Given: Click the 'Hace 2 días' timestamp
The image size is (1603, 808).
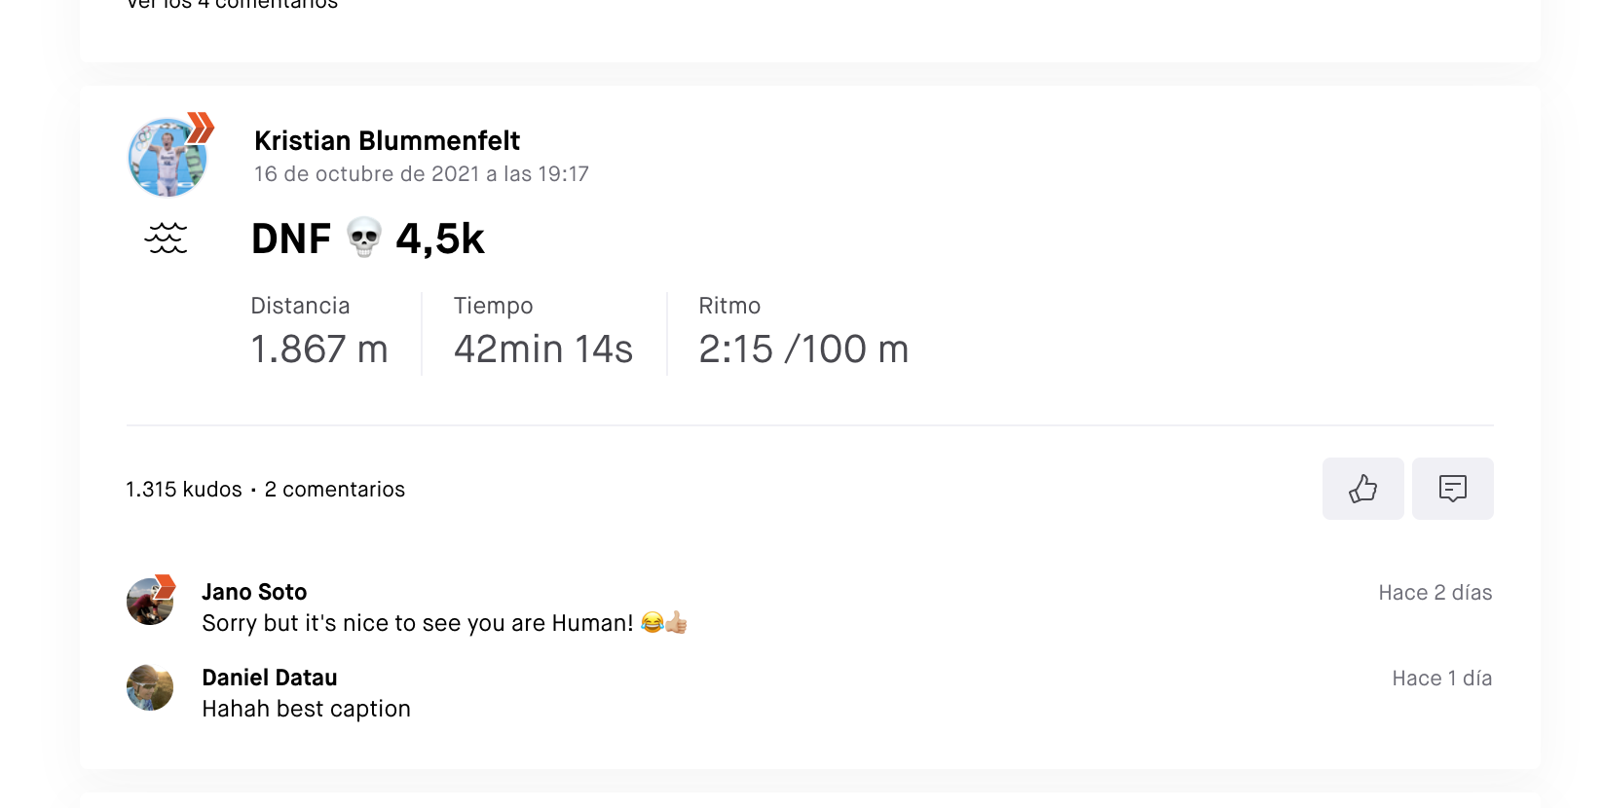Looking at the screenshot, I should (x=1435, y=593).
